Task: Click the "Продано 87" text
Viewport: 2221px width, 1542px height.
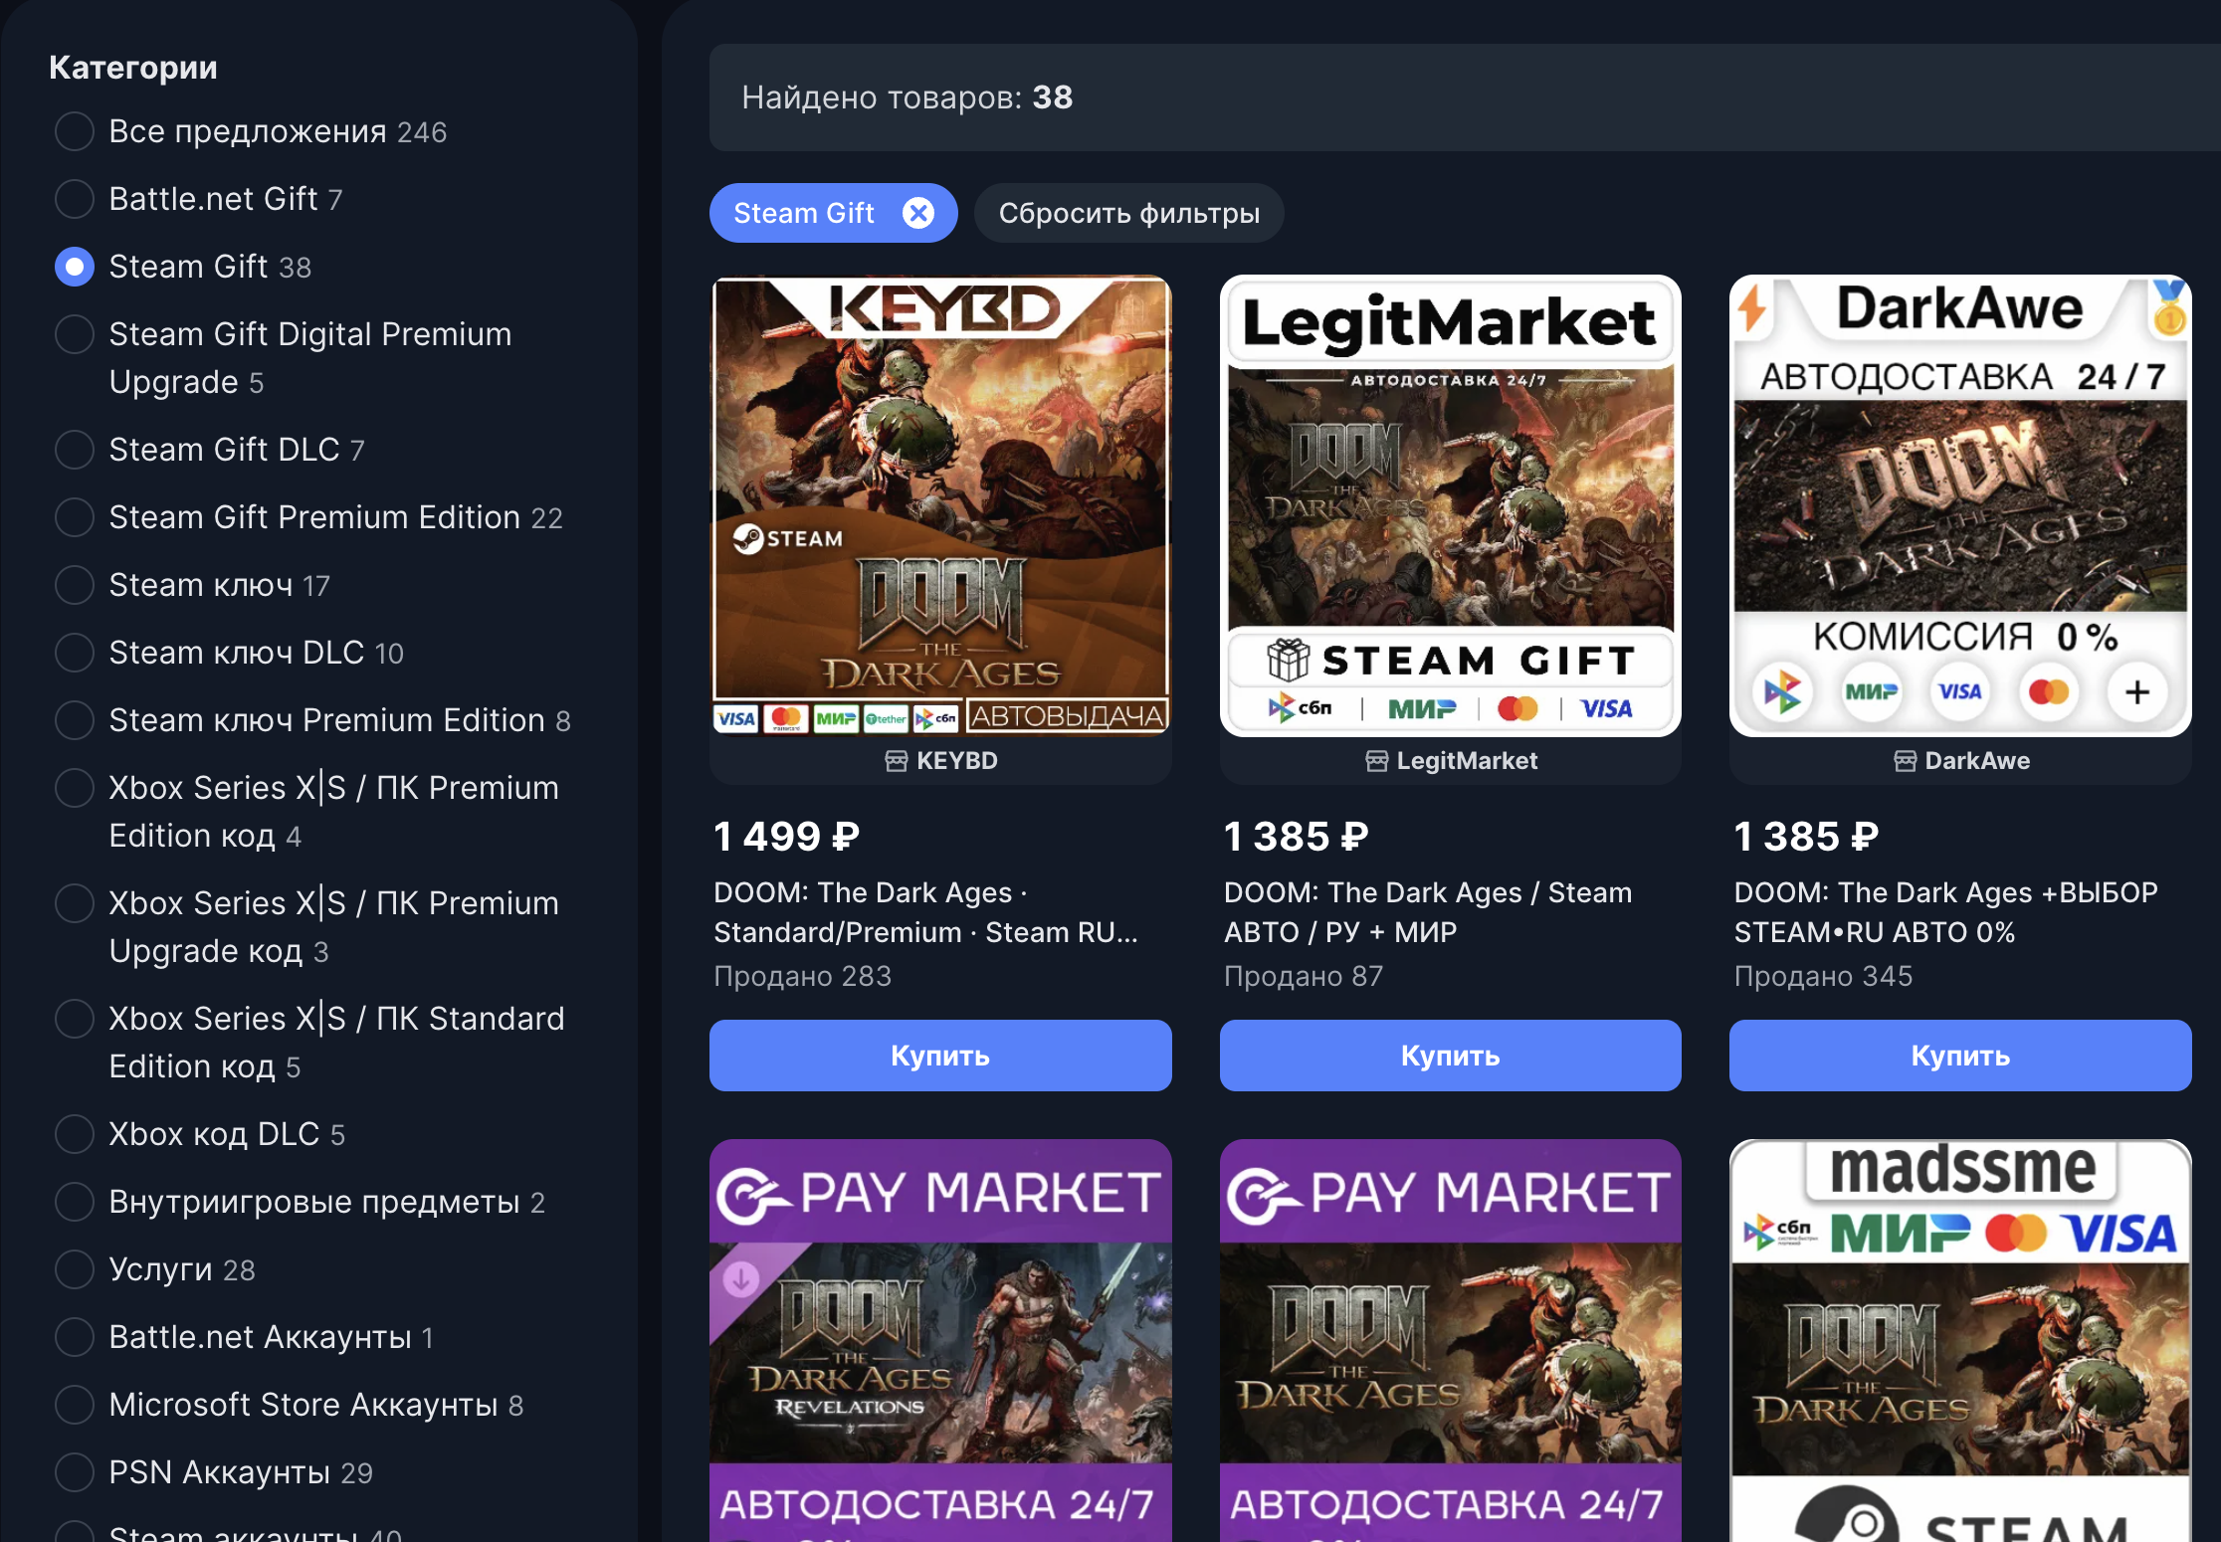Action: click(x=1304, y=976)
